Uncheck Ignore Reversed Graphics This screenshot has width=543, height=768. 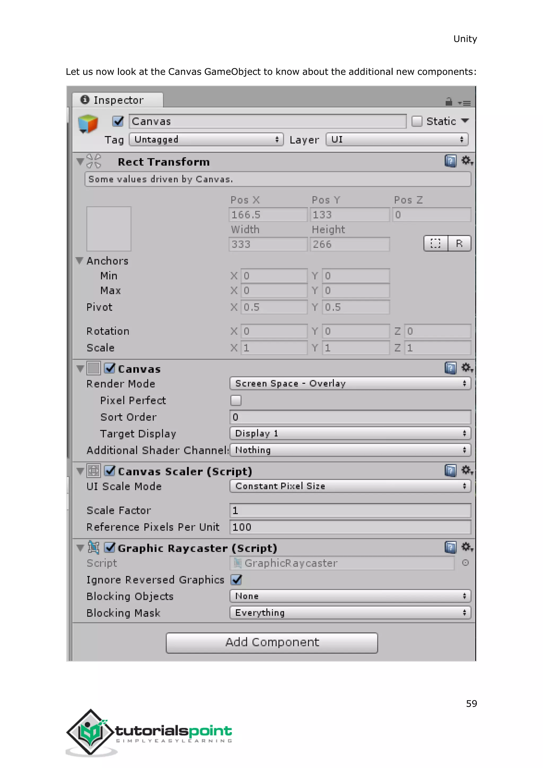pyautogui.click(x=236, y=579)
